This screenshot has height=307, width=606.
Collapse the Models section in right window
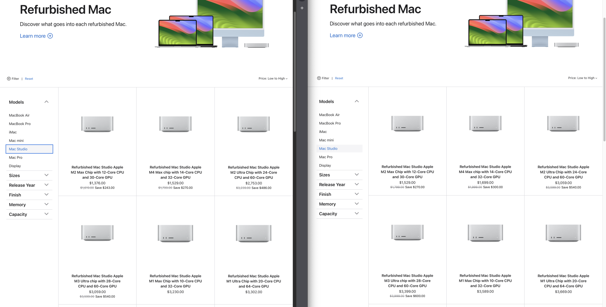click(x=339, y=102)
